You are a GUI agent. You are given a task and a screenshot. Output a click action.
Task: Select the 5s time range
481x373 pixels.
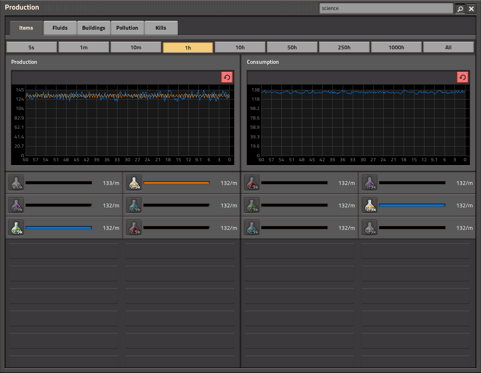(x=32, y=47)
